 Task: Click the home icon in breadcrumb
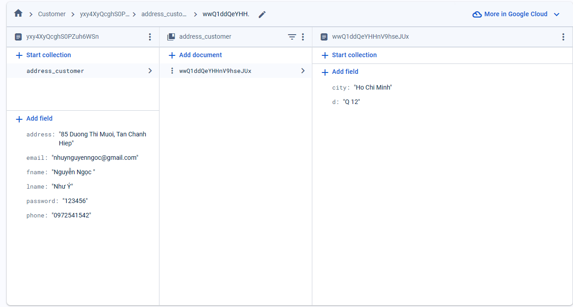(x=18, y=14)
